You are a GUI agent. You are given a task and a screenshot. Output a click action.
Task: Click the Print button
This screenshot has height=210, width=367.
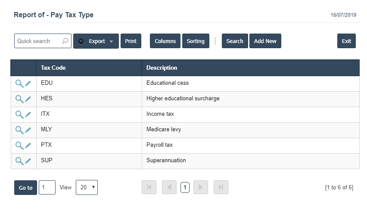(131, 41)
